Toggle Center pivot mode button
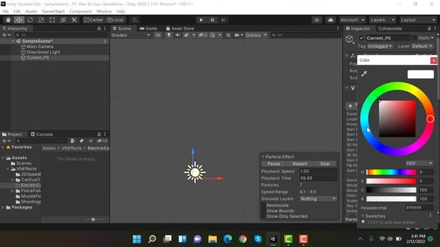440x247 pixels. 93,20
